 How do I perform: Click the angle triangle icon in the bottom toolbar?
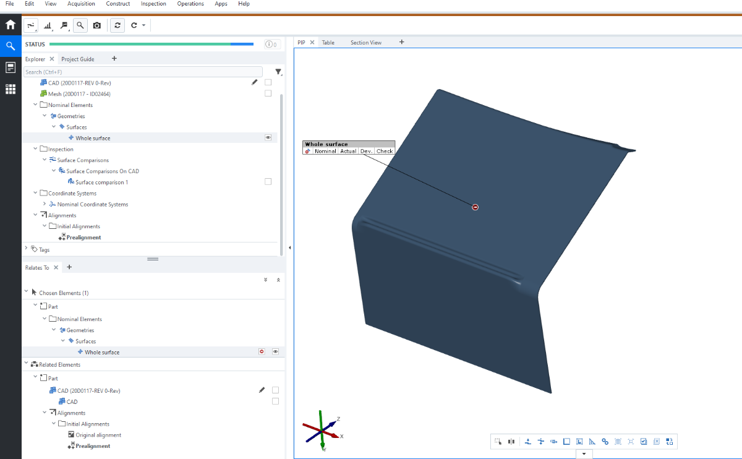point(592,442)
